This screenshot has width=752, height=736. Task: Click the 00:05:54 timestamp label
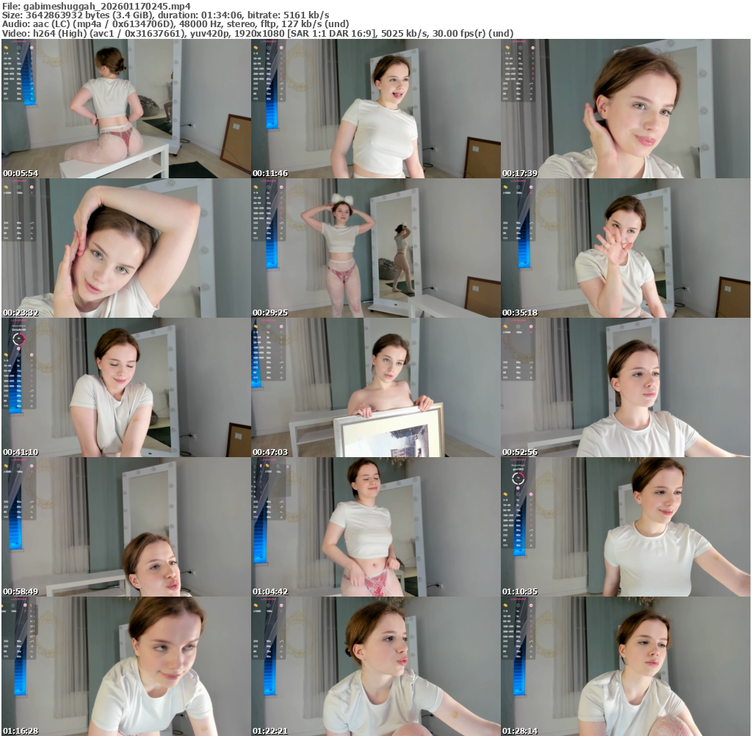(x=20, y=173)
